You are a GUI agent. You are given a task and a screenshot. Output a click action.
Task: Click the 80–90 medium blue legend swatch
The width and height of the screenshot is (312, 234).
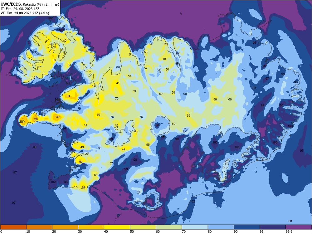point(221,227)
